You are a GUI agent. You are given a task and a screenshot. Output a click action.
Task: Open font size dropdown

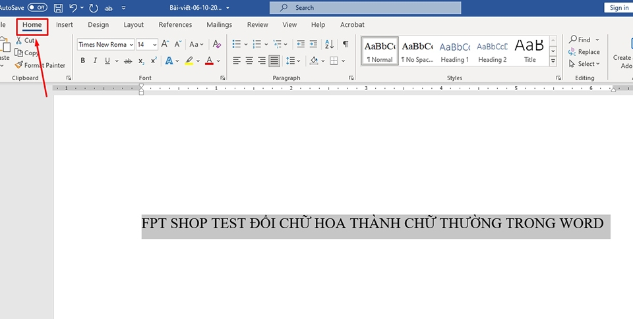tap(155, 44)
